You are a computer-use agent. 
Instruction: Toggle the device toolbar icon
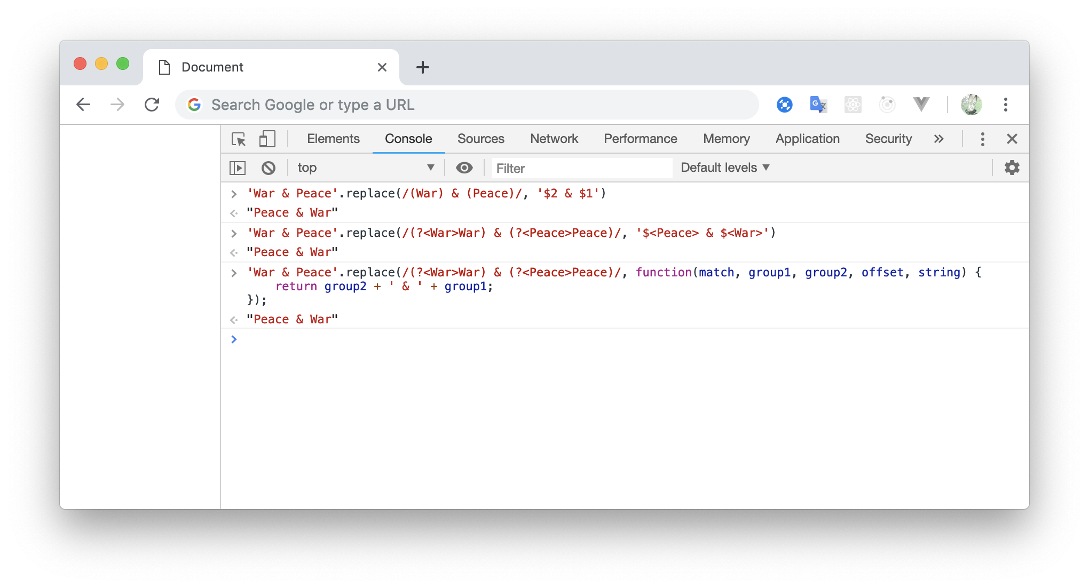267,139
